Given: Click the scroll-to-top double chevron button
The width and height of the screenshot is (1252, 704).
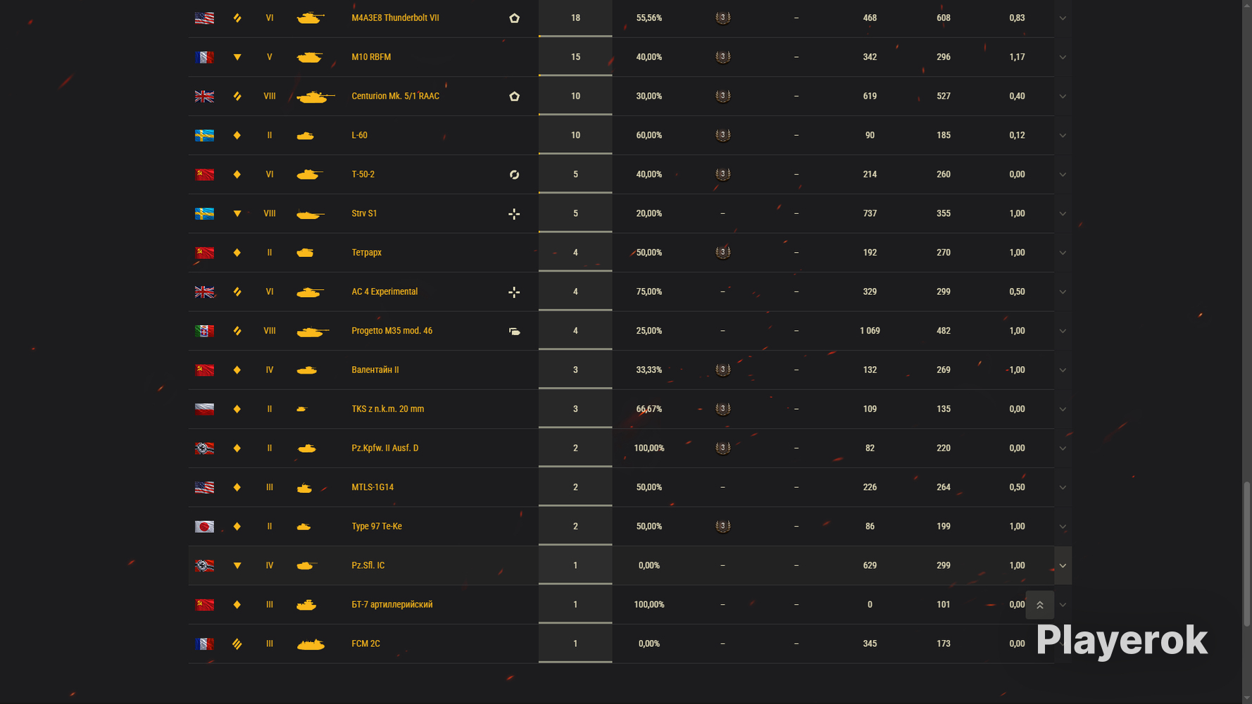Looking at the screenshot, I should (1039, 605).
